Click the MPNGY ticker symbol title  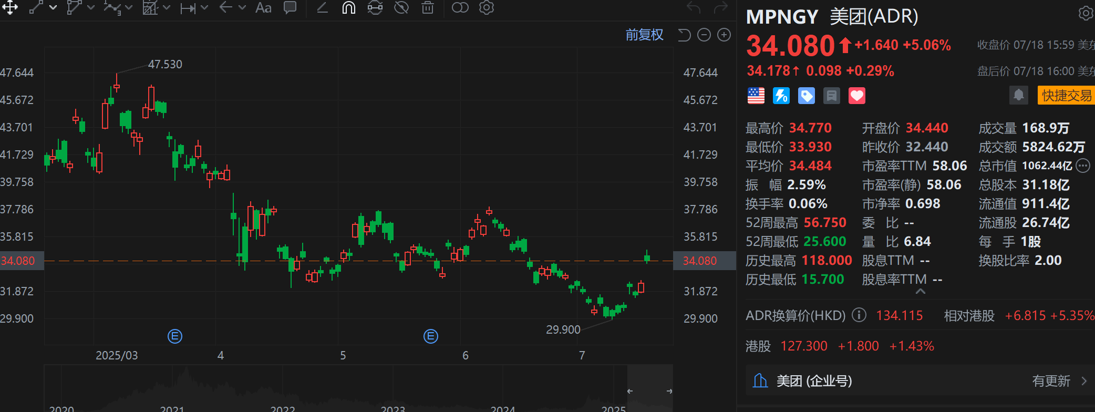[782, 17]
